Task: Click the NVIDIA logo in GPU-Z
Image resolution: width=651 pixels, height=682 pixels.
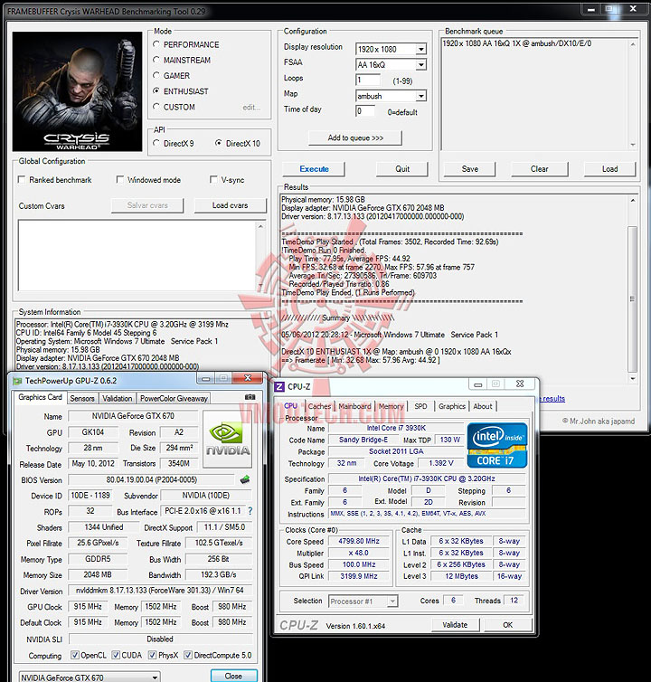Action: coord(229,439)
